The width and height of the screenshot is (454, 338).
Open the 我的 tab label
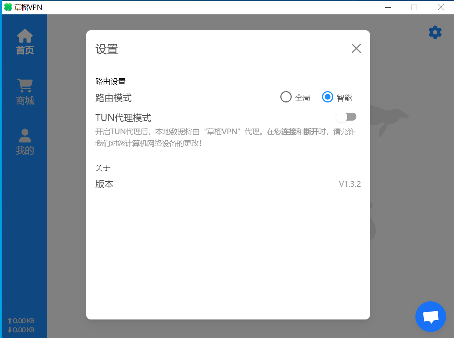[x=25, y=150]
